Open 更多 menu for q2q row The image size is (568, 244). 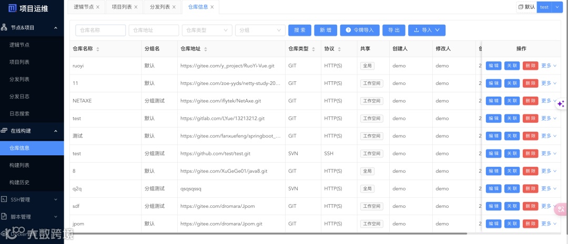pyautogui.click(x=549, y=189)
